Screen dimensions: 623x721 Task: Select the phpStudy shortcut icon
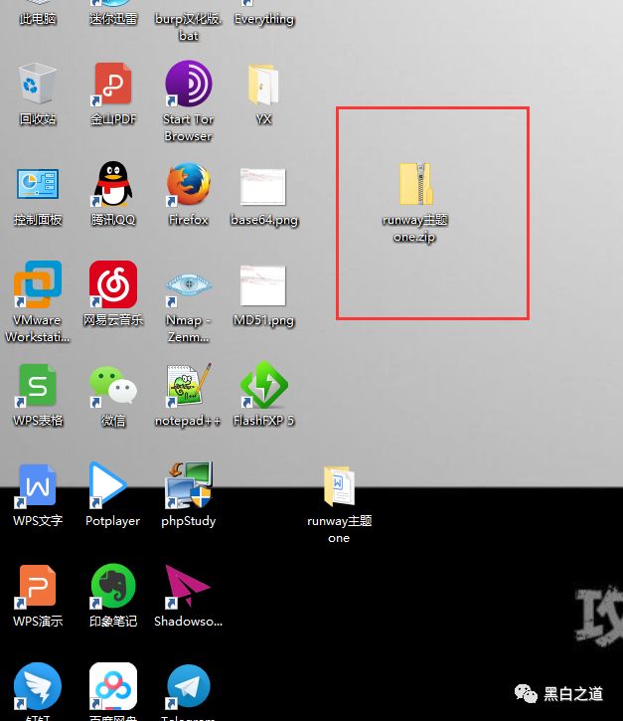point(189,486)
